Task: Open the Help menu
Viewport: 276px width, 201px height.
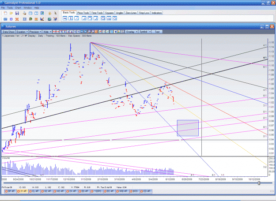Action: (37, 8)
